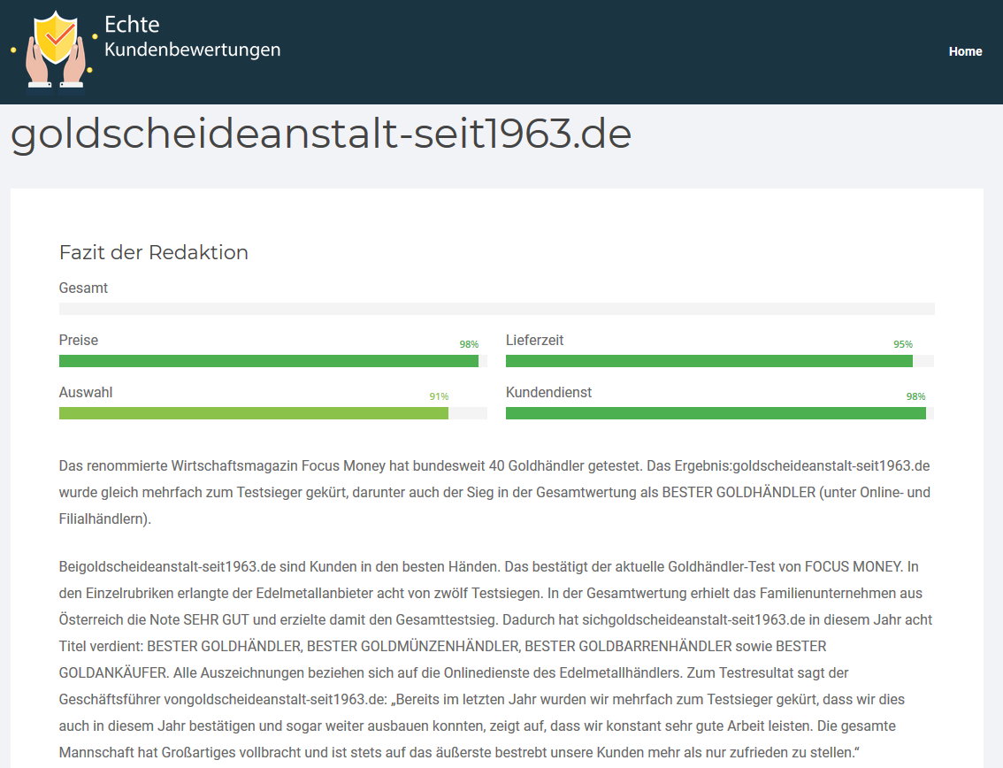Open the Home menu item
Image resolution: width=1003 pixels, height=768 pixels.
coord(965,52)
